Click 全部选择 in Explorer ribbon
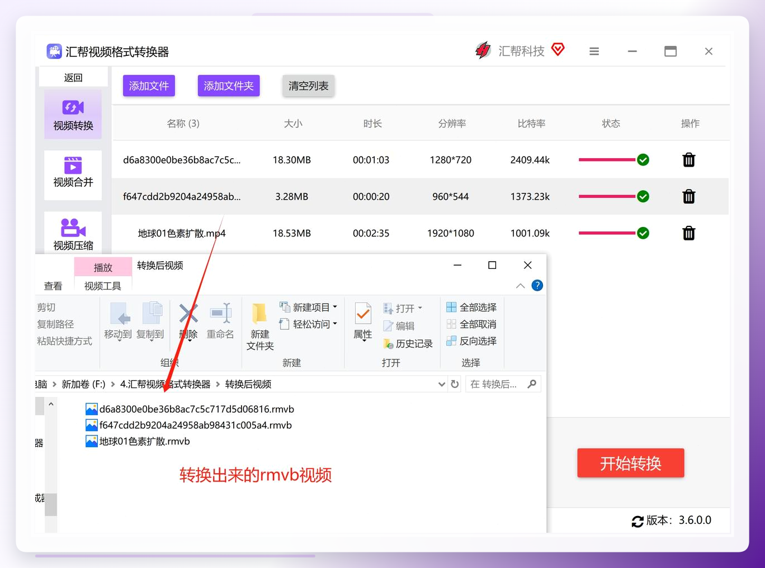 click(471, 307)
